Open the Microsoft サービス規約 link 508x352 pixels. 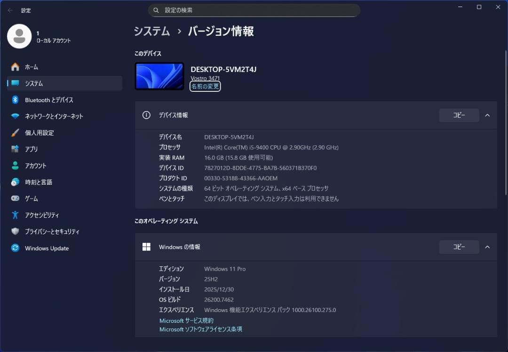point(186,320)
